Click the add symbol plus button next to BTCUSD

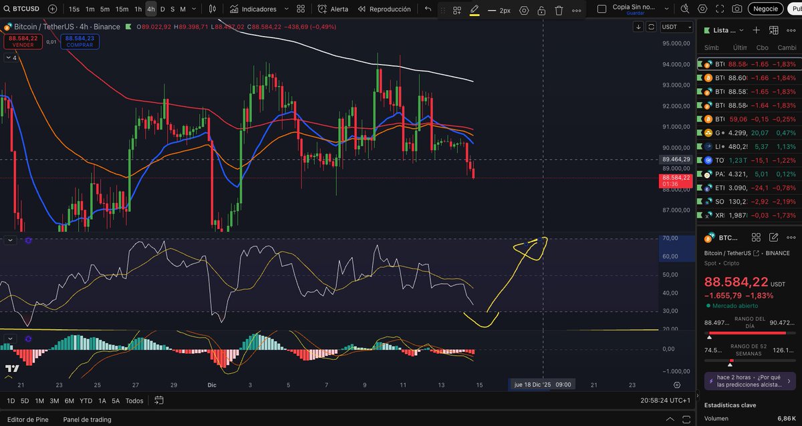click(x=53, y=9)
